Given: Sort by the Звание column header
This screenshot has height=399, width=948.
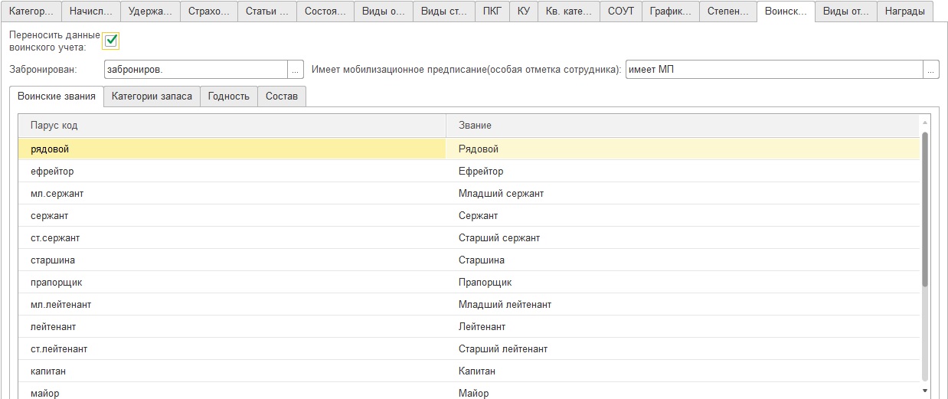Looking at the screenshot, I should coord(682,126).
